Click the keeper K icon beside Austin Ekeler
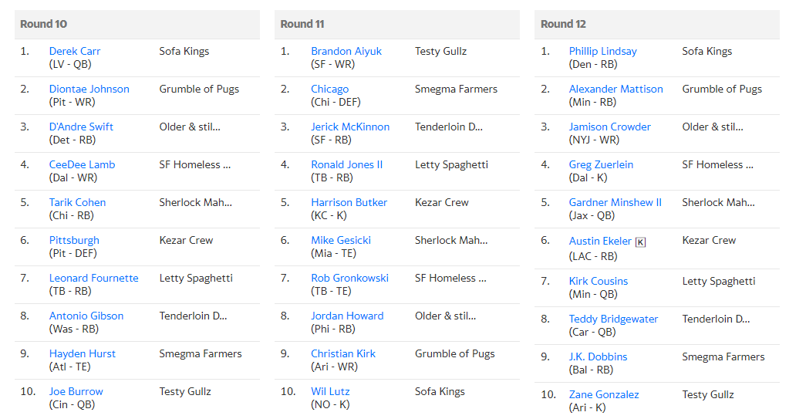Screen dimensions: 806x419 point(640,242)
